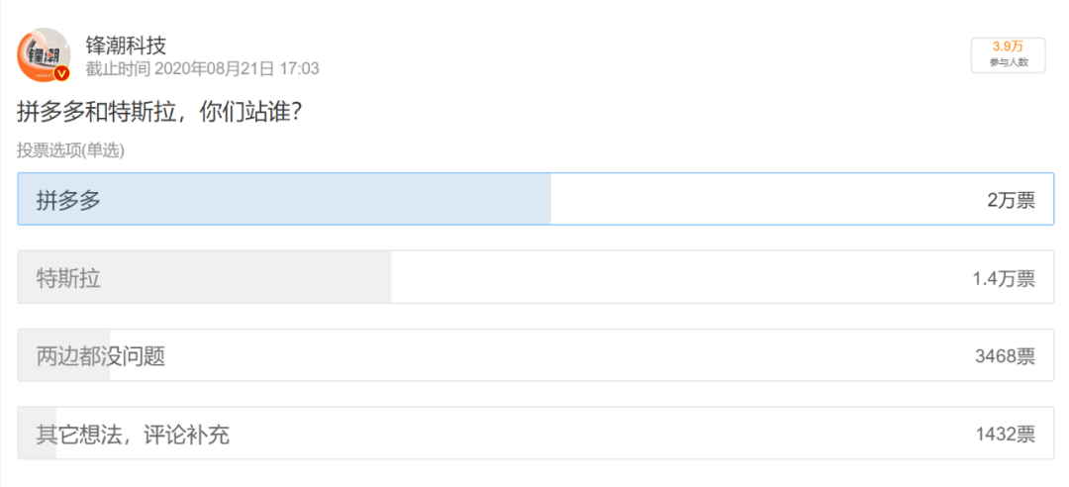1069x487 pixels.
Task: Click the 3468票 vote count
Action: pyautogui.click(x=1004, y=356)
